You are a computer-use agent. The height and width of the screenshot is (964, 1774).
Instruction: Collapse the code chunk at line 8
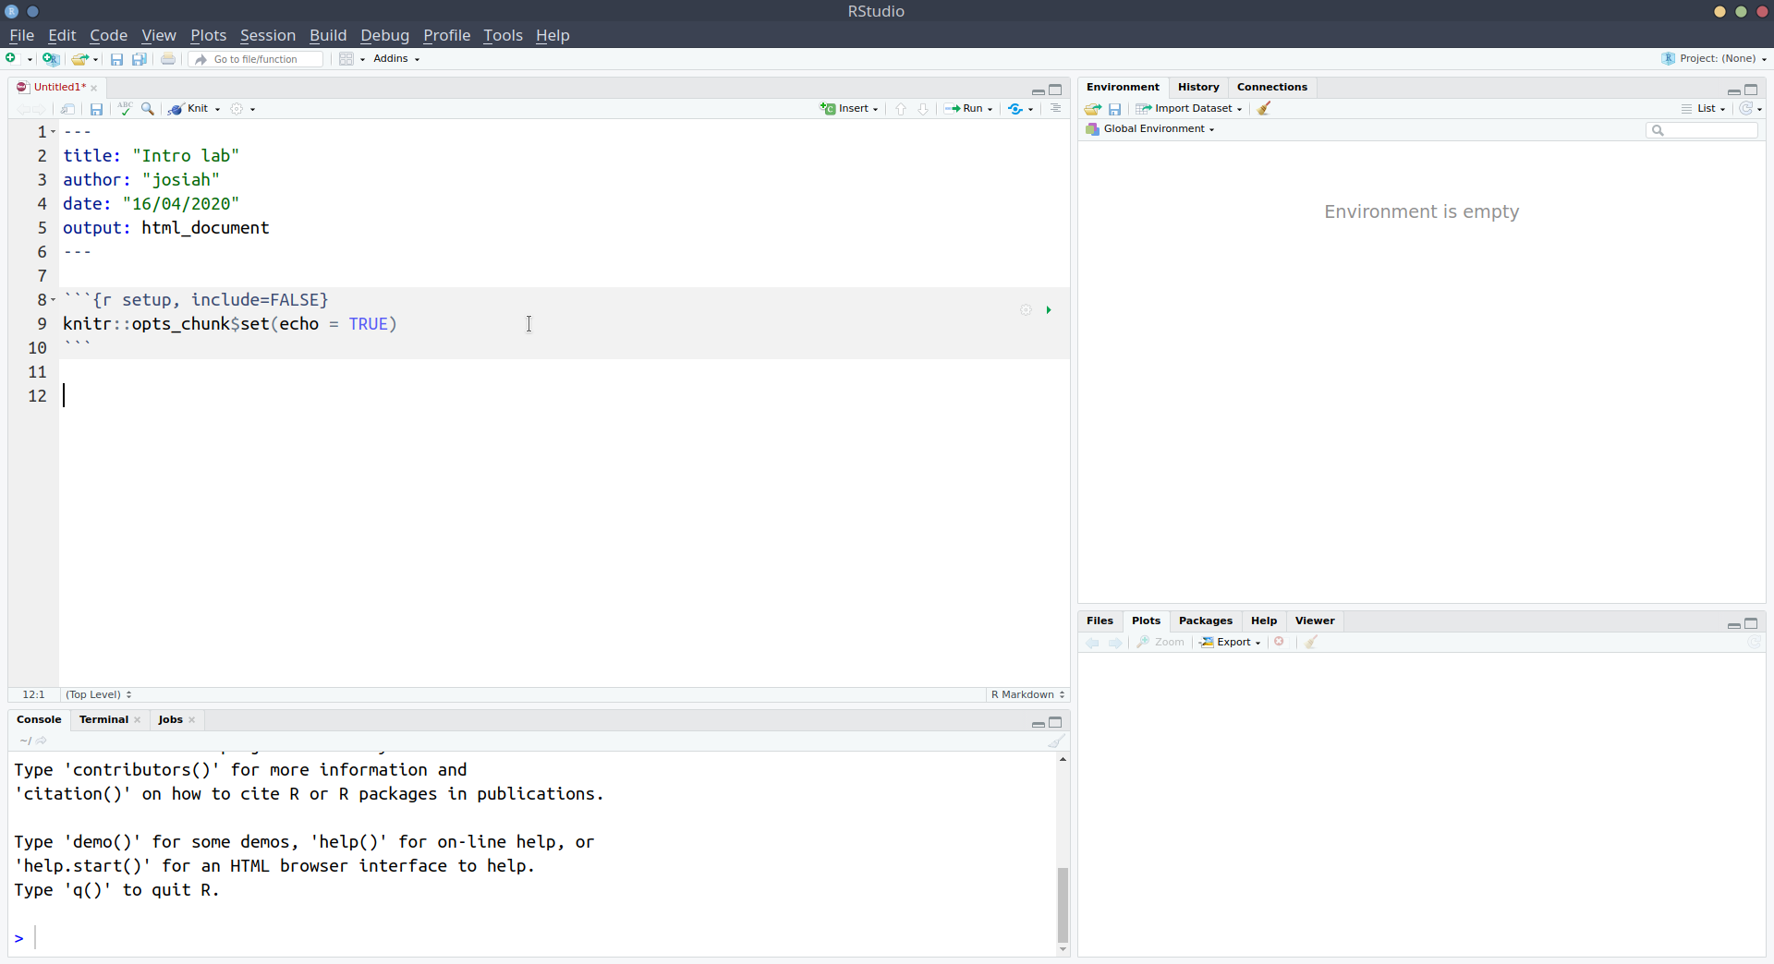tap(54, 300)
